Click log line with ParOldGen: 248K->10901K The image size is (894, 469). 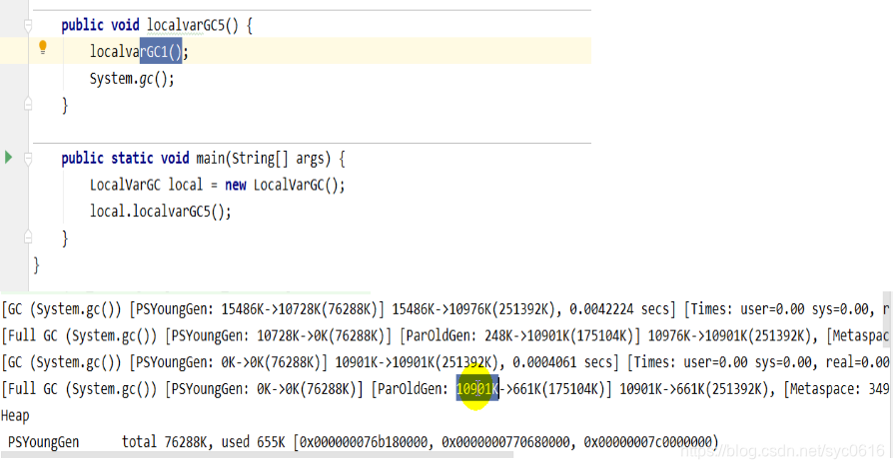(446, 336)
